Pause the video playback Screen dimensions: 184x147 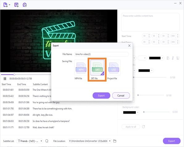pyautogui.click(x=5, y=78)
